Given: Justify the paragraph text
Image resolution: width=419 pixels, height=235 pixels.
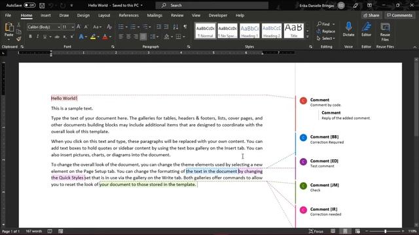Looking at the screenshot, I should point(143,37).
